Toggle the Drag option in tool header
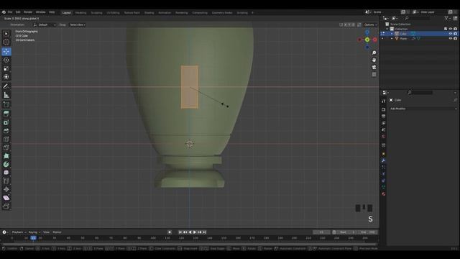Viewport: 460px width, 259px height. (x=63, y=24)
